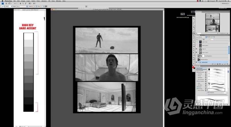Image resolution: width=231 pixels, height=127 pixels.
Task: Open the Apple menu
Action: (x=2, y=1)
